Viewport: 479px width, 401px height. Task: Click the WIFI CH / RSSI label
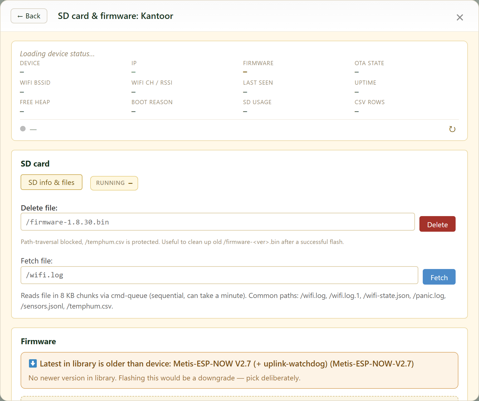pyautogui.click(x=152, y=83)
